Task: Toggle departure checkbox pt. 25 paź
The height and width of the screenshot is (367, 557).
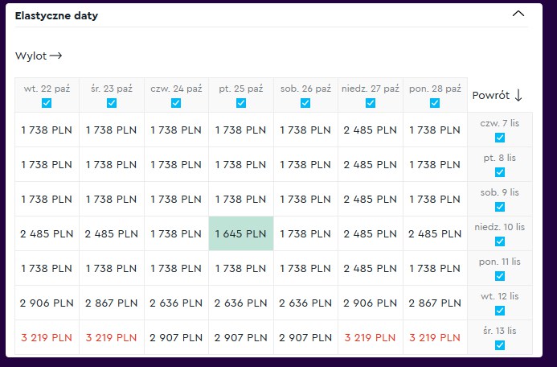Action: click(x=241, y=103)
